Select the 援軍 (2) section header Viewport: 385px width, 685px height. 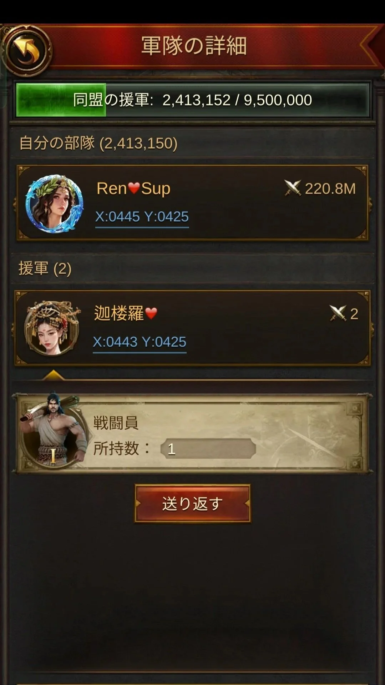(193, 268)
